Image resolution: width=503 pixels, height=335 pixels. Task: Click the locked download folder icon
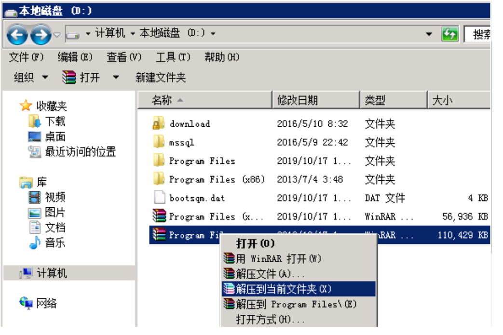pos(159,123)
